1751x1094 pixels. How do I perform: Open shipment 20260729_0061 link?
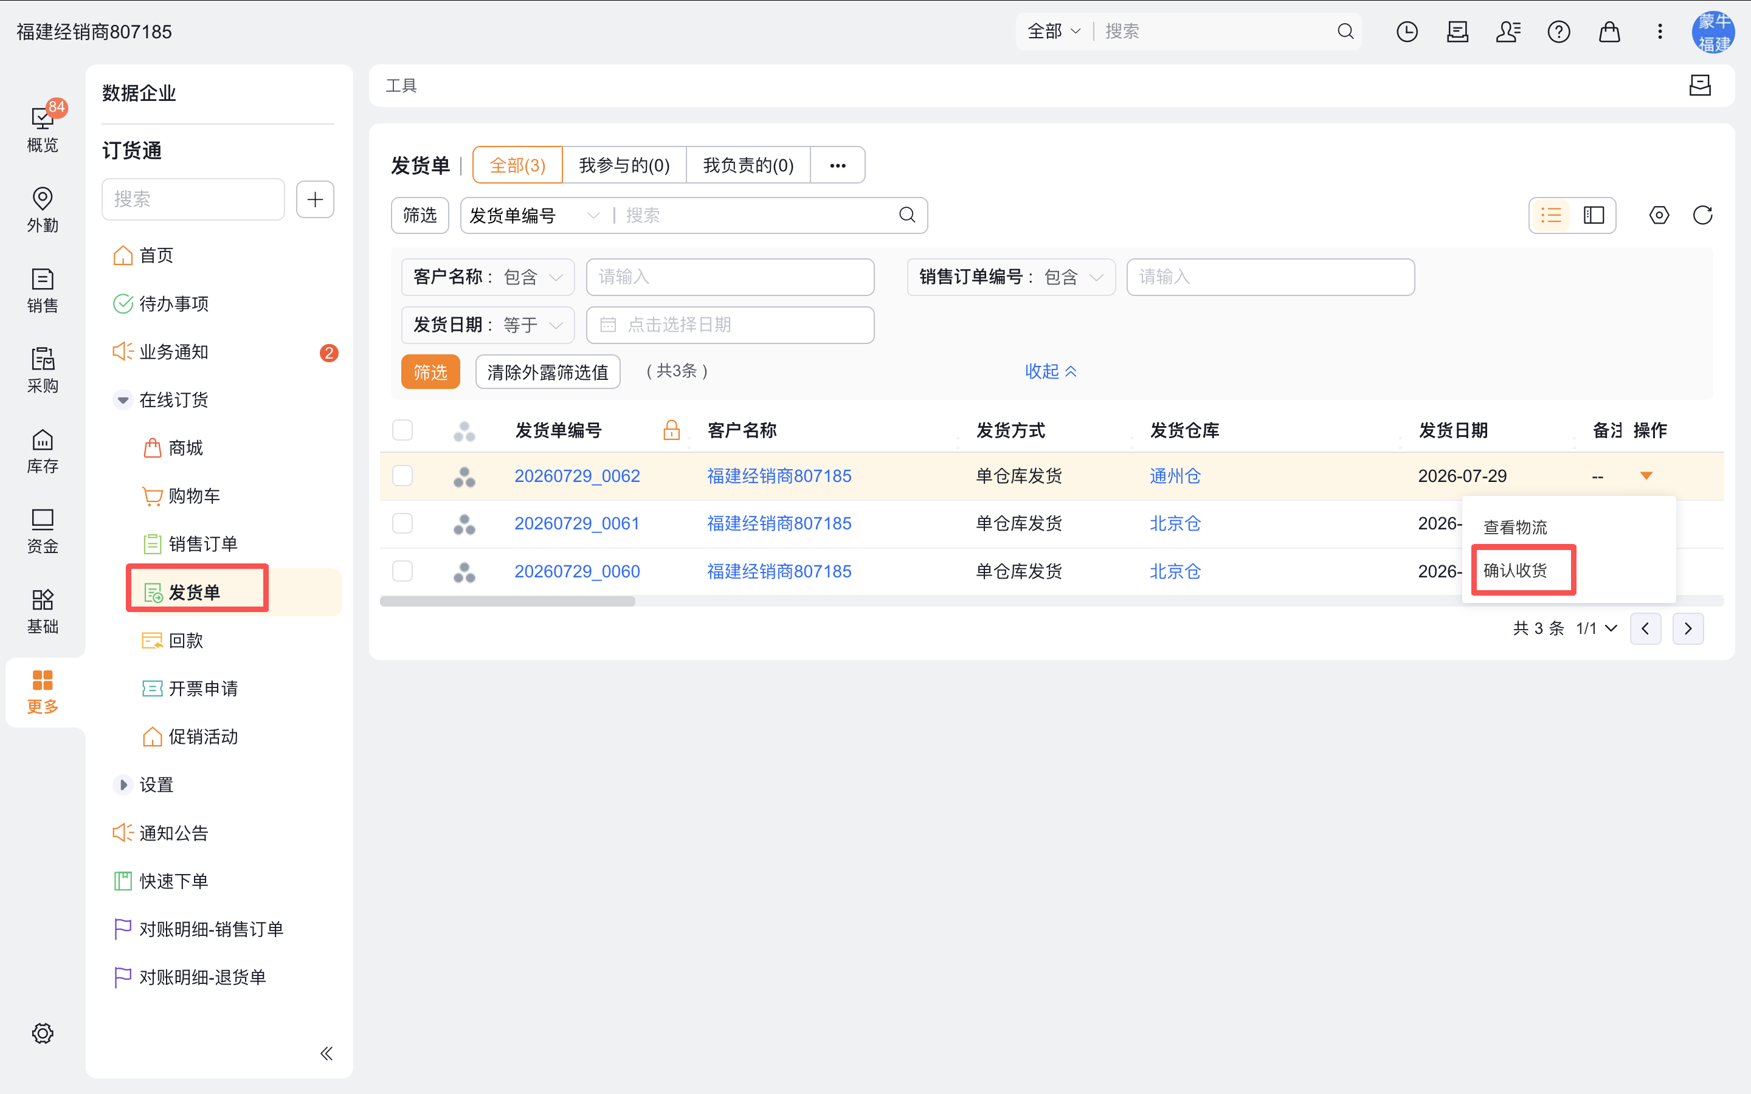point(576,523)
